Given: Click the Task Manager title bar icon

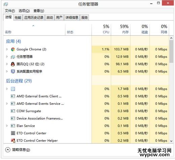Looking at the screenshot, I should [6, 4].
